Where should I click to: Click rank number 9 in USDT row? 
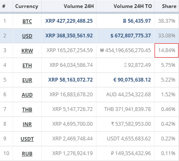click(5, 139)
